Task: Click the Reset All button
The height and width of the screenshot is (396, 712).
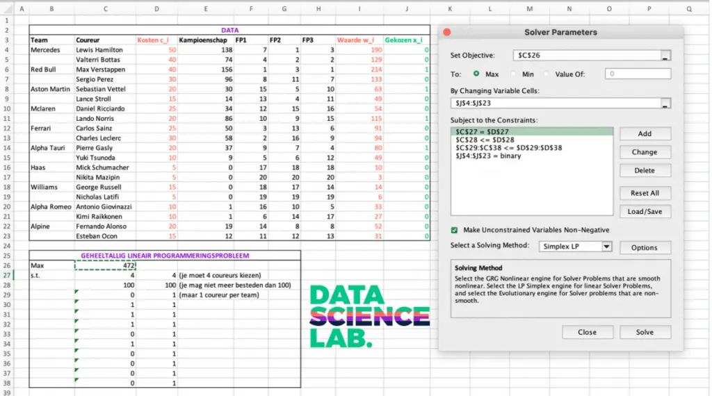Action: 645,193
